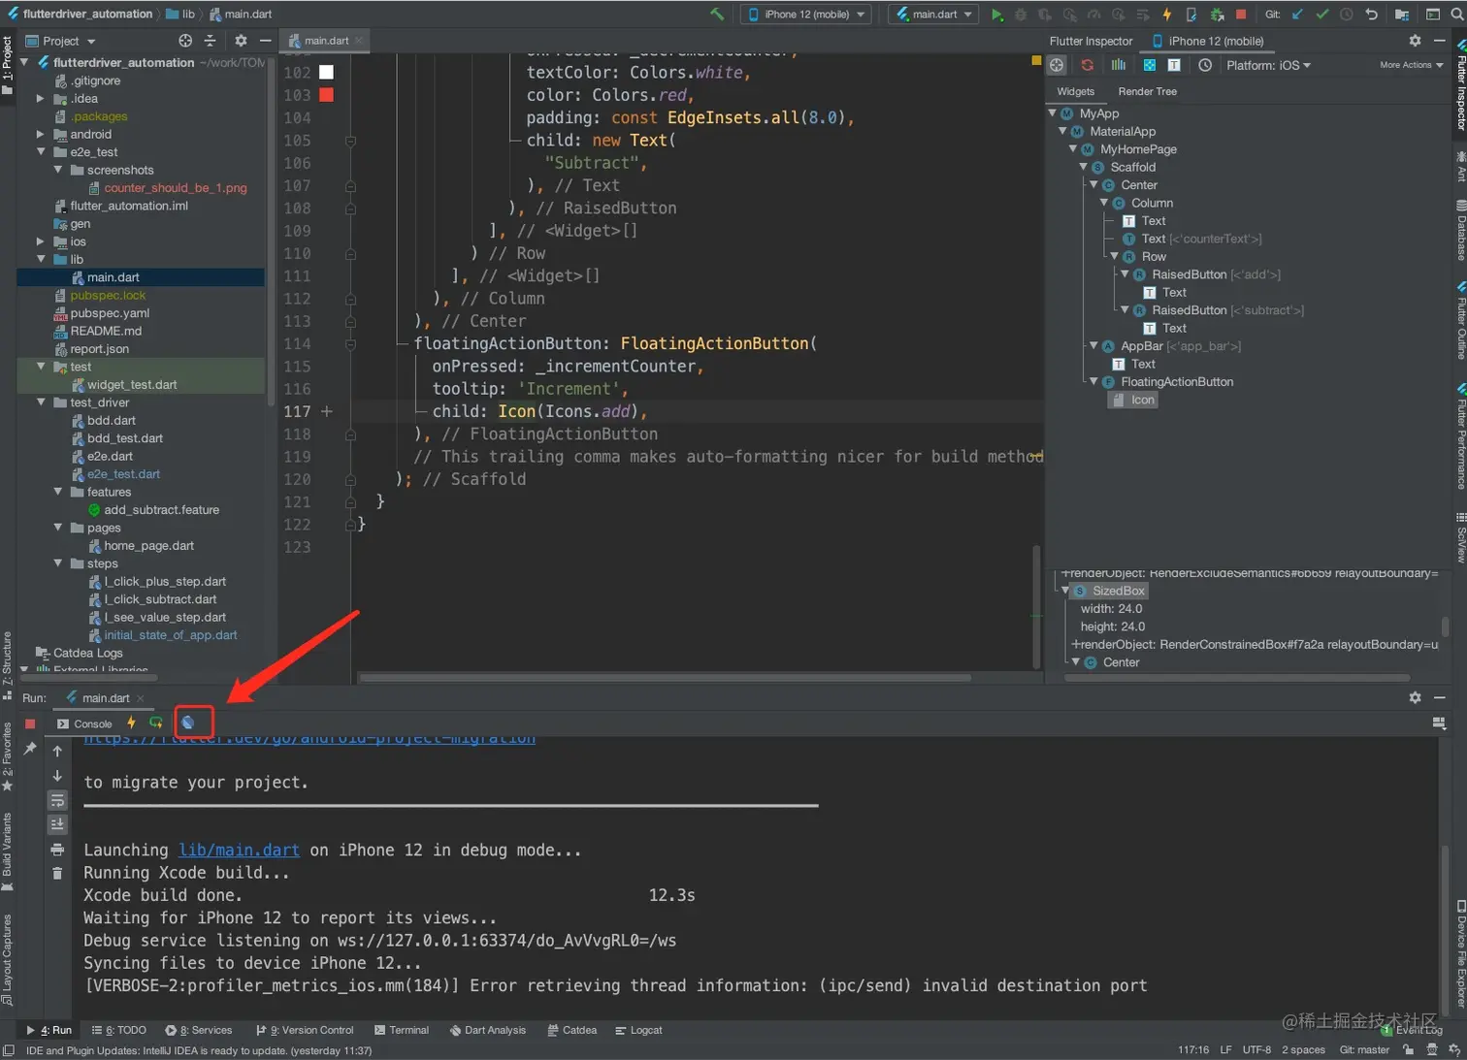Open the Project view dropdown
The height and width of the screenshot is (1060, 1467).
(60, 41)
